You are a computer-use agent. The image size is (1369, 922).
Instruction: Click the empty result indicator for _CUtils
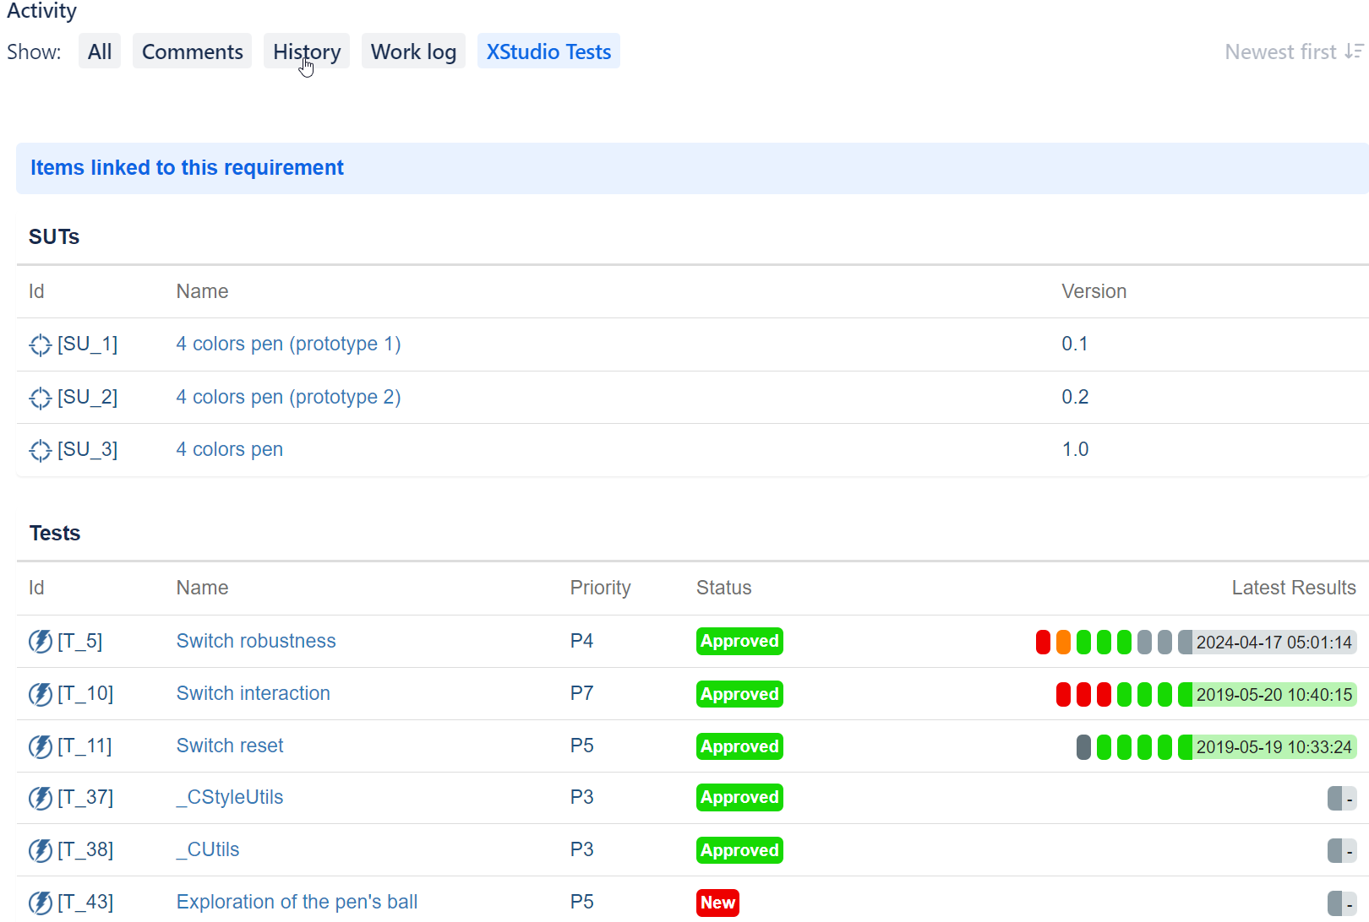1342,850
